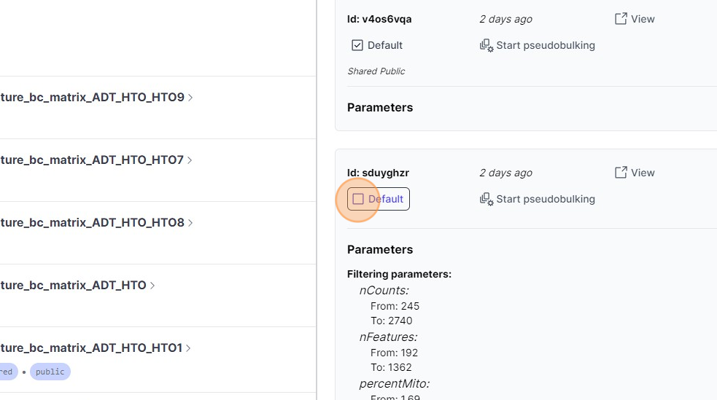
Task: Select ture_bc_matrix_ADT_HTO_HTO9 dataset
Action: (x=92, y=97)
